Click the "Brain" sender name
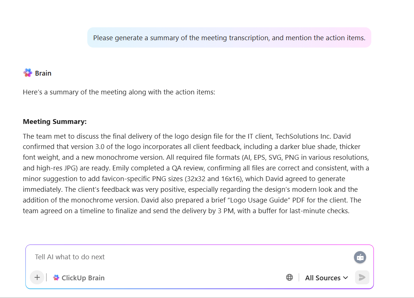 pos(43,73)
